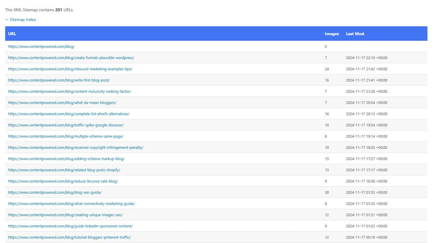
Task: Follow the what-da-mean-bloggers link
Action: [62, 103]
